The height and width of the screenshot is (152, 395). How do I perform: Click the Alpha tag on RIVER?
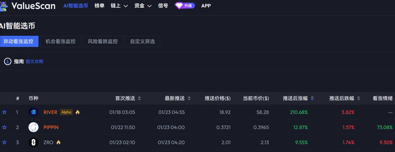tap(66, 112)
